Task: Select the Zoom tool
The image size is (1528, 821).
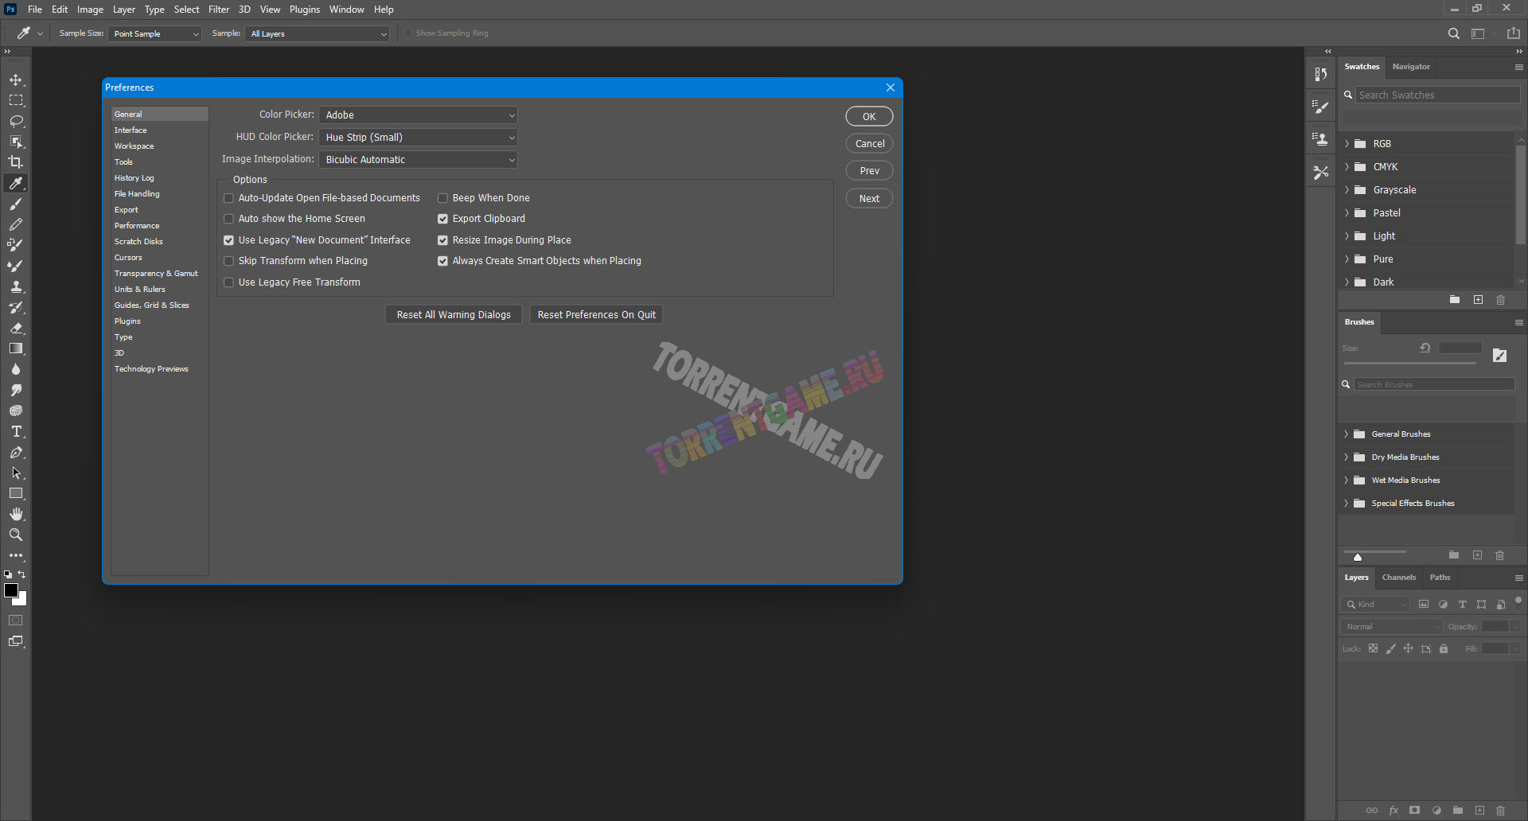Action: [x=16, y=535]
